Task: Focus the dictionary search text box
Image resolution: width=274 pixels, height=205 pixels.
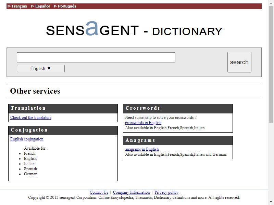Action: 96,57
